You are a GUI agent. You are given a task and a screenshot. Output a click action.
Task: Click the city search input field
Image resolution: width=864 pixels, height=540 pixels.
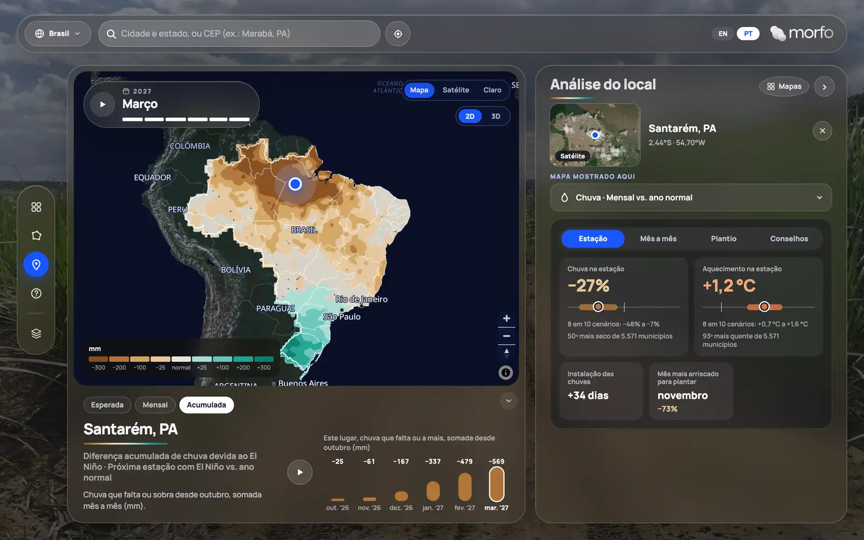click(x=239, y=33)
